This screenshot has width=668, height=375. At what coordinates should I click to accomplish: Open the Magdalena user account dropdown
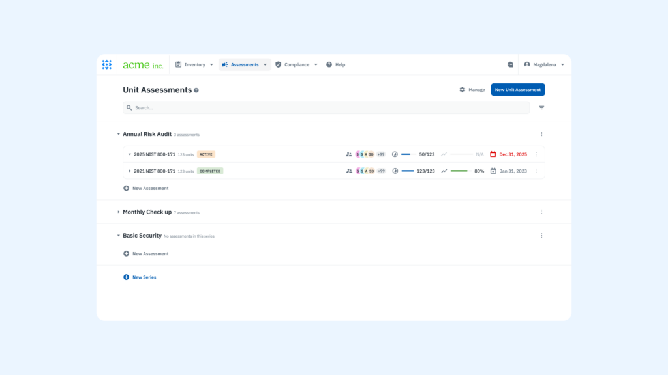pos(544,64)
